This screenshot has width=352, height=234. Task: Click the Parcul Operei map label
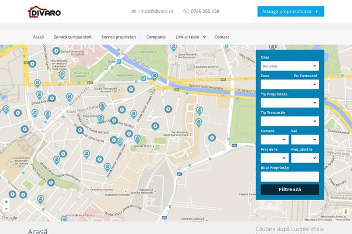pyautogui.click(x=148, y=51)
